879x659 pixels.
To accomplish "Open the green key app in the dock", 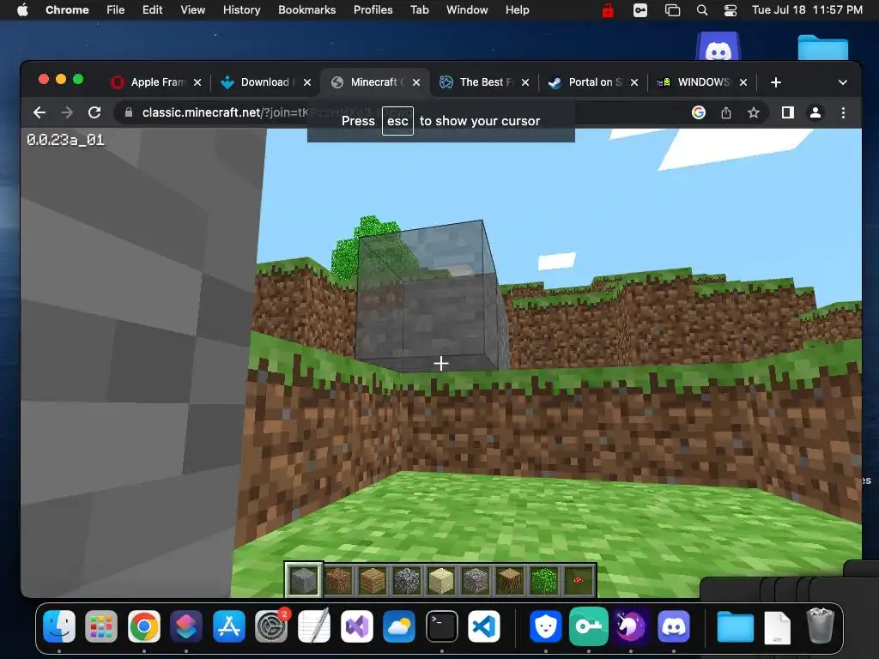I will 588,626.
